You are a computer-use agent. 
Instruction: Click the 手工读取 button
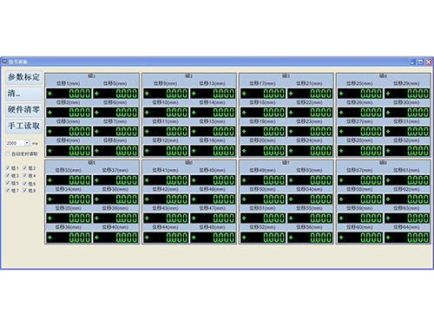23,126
